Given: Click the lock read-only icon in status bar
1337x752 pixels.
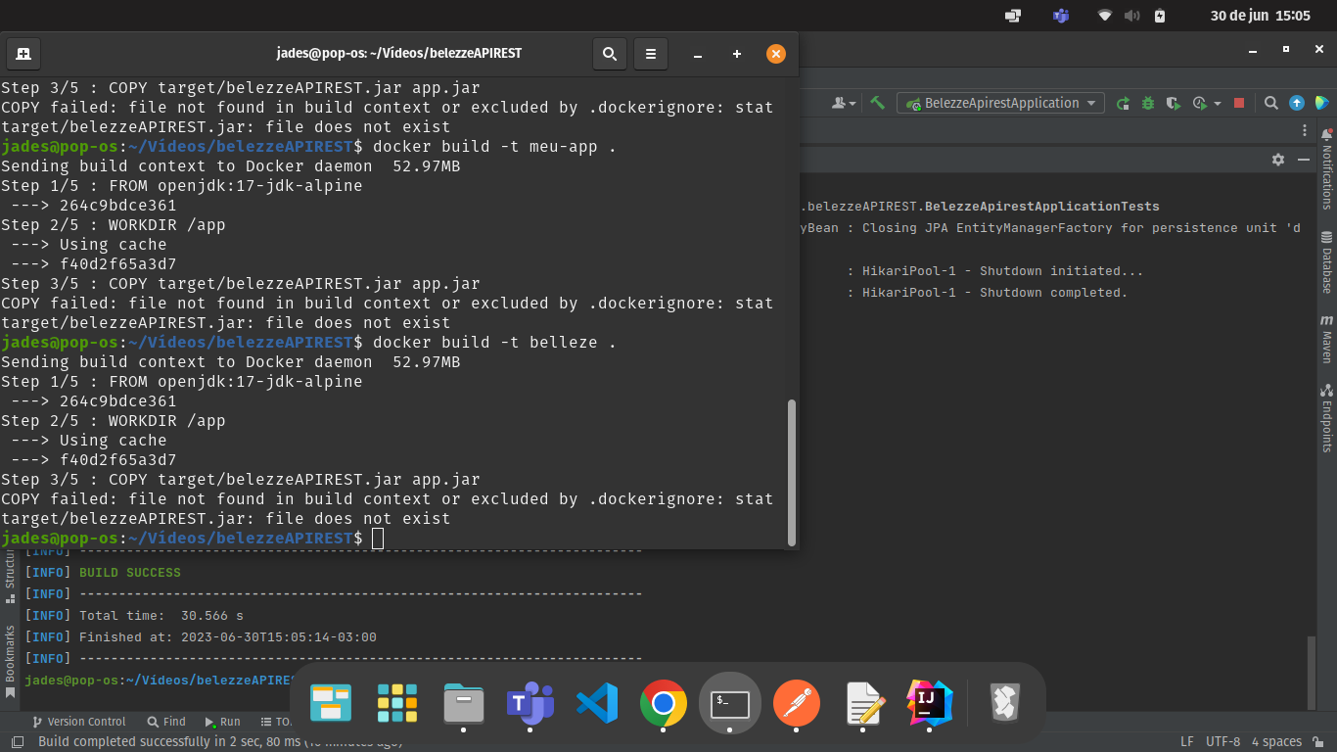Looking at the screenshot, I should (1320, 742).
